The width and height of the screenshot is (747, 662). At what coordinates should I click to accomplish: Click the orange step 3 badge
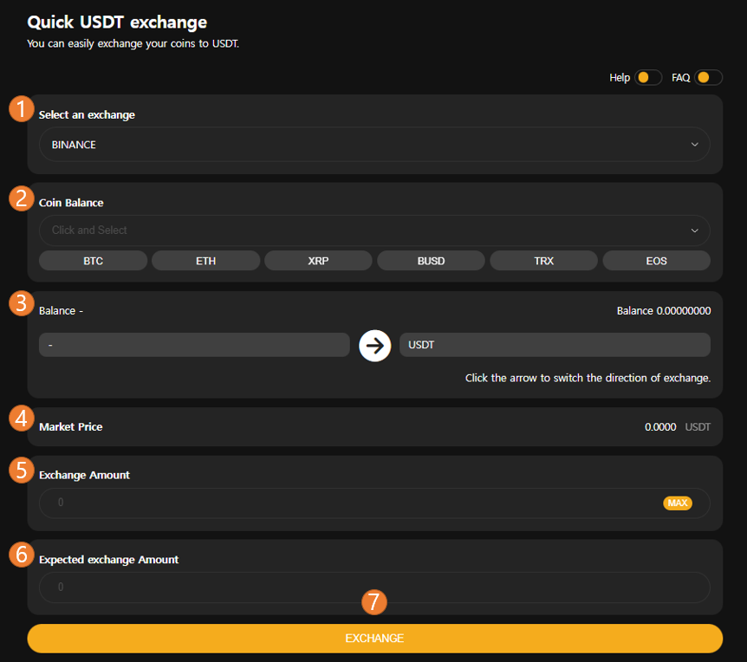coord(22,304)
